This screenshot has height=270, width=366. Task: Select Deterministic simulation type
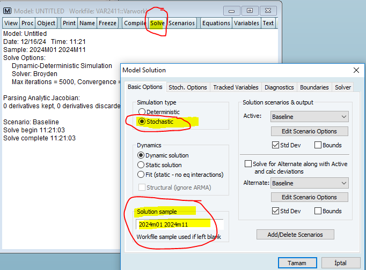[x=142, y=112]
